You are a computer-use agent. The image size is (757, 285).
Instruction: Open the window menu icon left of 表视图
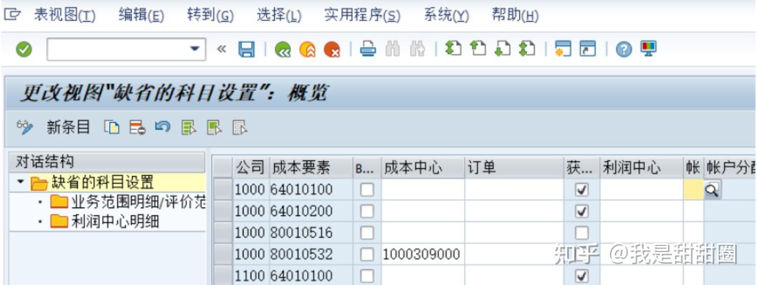pyautogui.click(x=12, y=15)
